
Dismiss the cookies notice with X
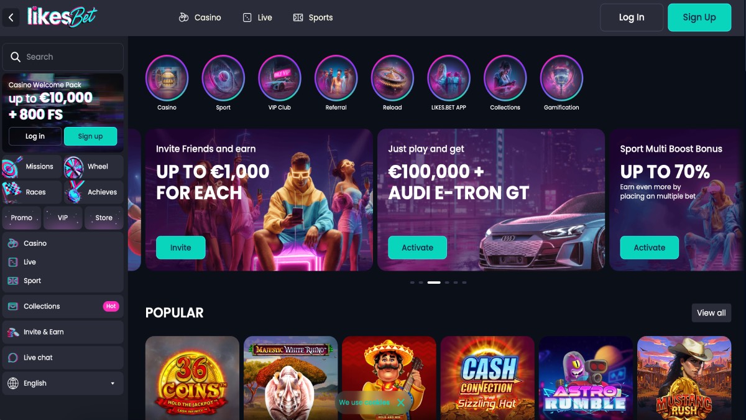401,403
